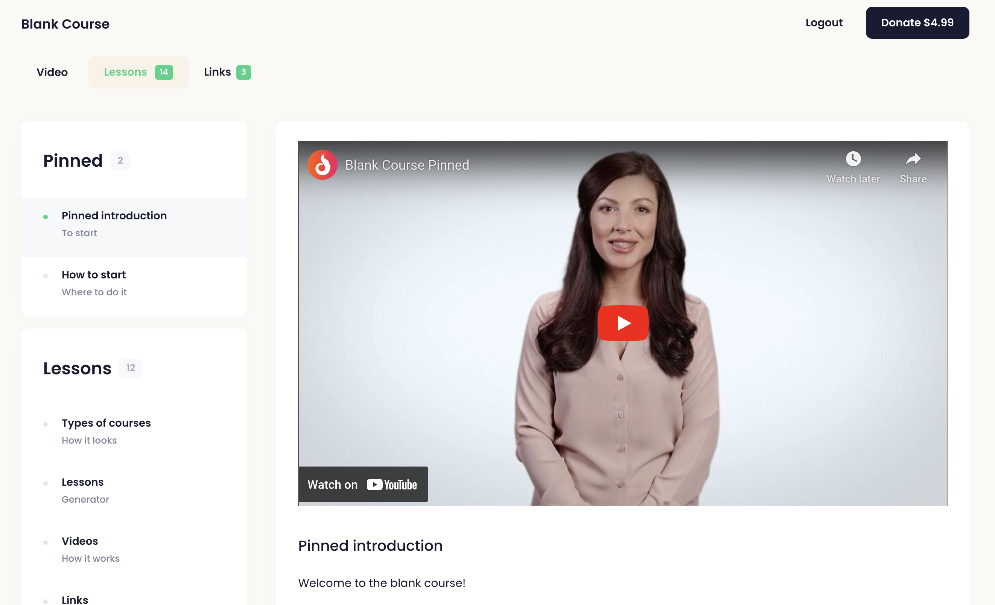The image size is (995, 605).
Task: Open video via Watch on YouTube
Action: [363, 484]
